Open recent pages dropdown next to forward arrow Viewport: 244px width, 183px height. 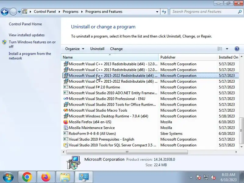point(19,12)
